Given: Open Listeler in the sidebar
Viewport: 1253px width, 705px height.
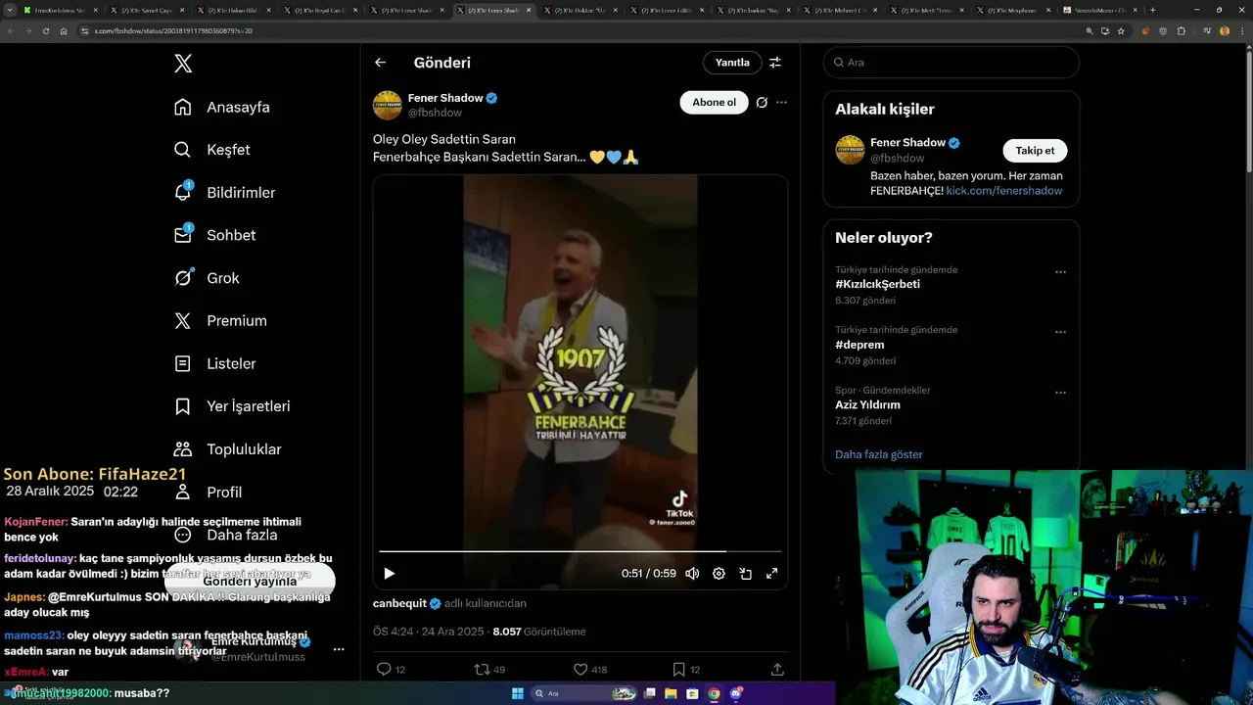Looking at the screenshot, I should 214,363.
